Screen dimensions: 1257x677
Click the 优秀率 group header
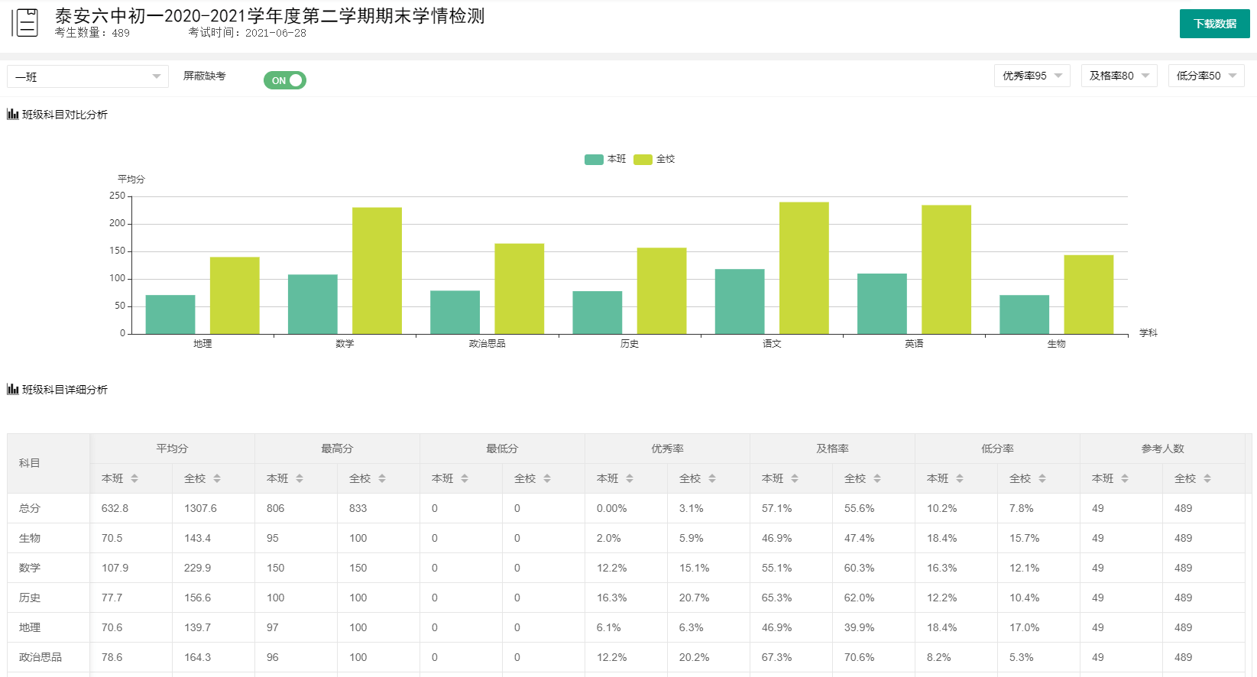click(x=668, y=449)
